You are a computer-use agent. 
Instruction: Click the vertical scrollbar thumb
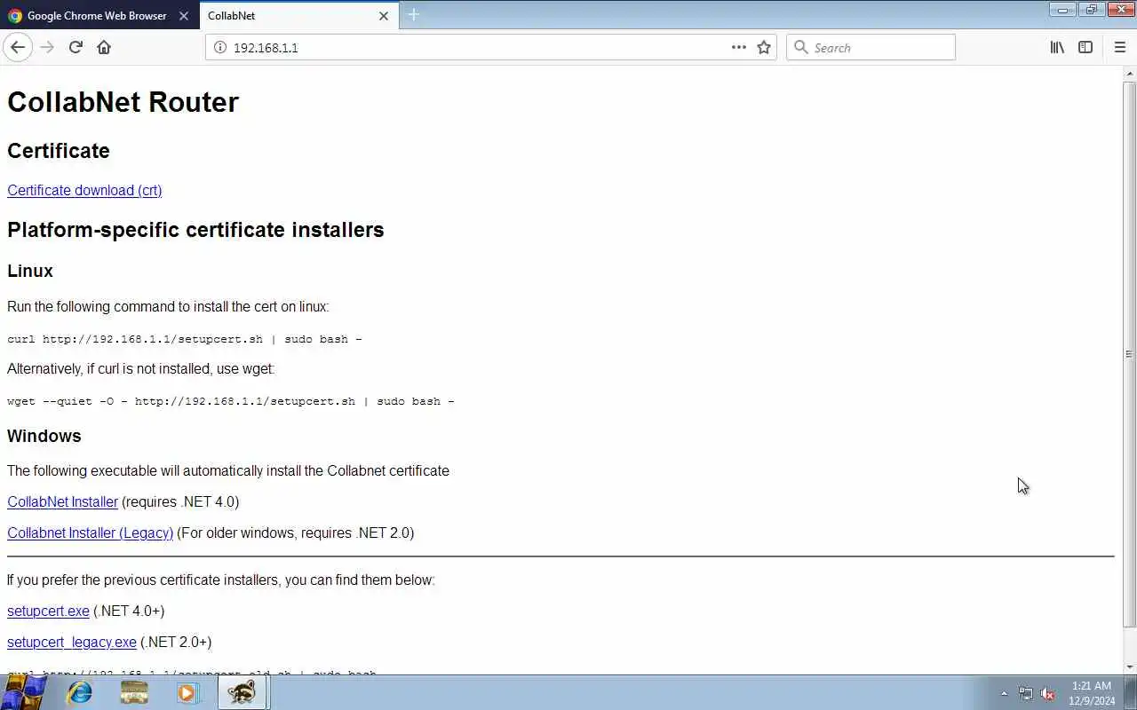click(x=1129, y=353)
